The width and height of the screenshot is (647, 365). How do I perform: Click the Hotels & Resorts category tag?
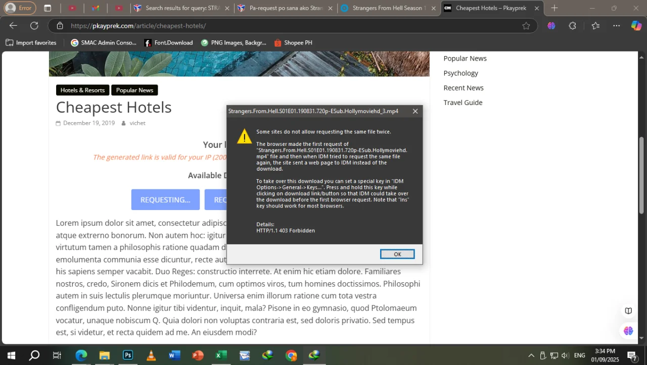(82, 90)
